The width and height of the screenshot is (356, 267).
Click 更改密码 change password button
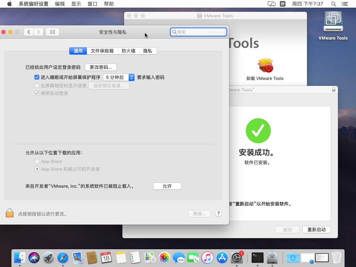[101, 67]
